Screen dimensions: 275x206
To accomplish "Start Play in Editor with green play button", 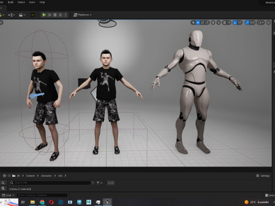I will (x=44, y=15).
